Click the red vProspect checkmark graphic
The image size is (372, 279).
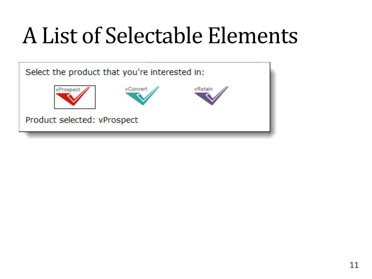pyautogui.click(x=73, y=98)
